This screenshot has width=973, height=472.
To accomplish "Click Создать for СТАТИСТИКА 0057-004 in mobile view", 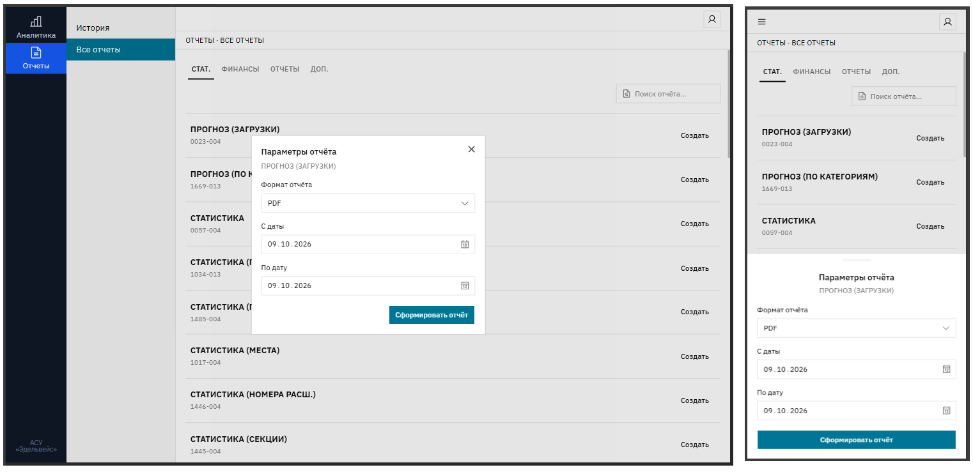I will click(930, 226).
